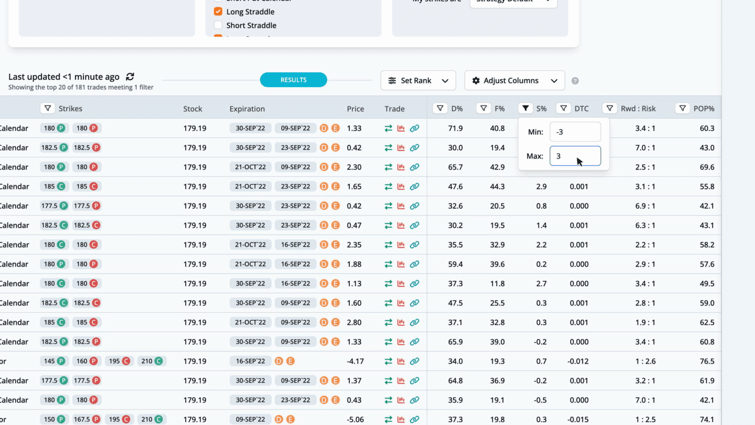Open the Strikes column filter icon
Screen dimensions: 755x425
coord(48,109)
